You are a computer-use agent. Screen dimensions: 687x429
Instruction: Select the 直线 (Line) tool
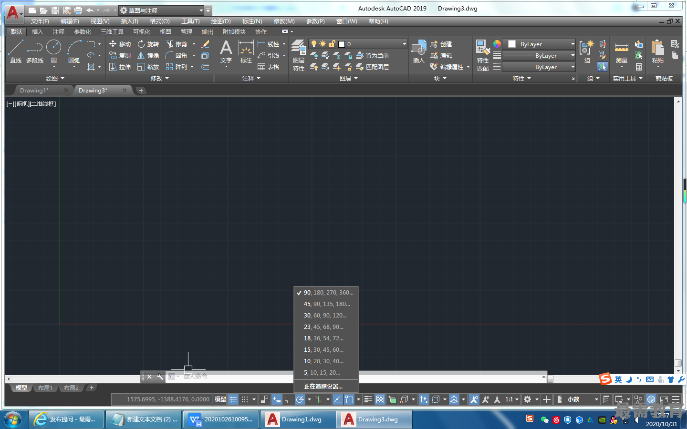[15, 51]
